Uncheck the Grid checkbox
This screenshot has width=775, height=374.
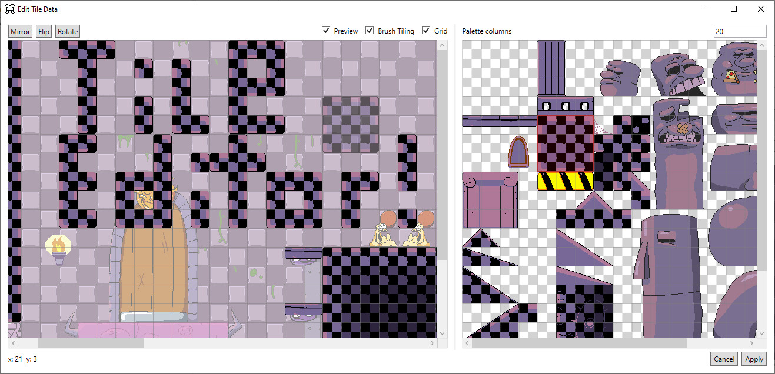[x=426, y=31]
